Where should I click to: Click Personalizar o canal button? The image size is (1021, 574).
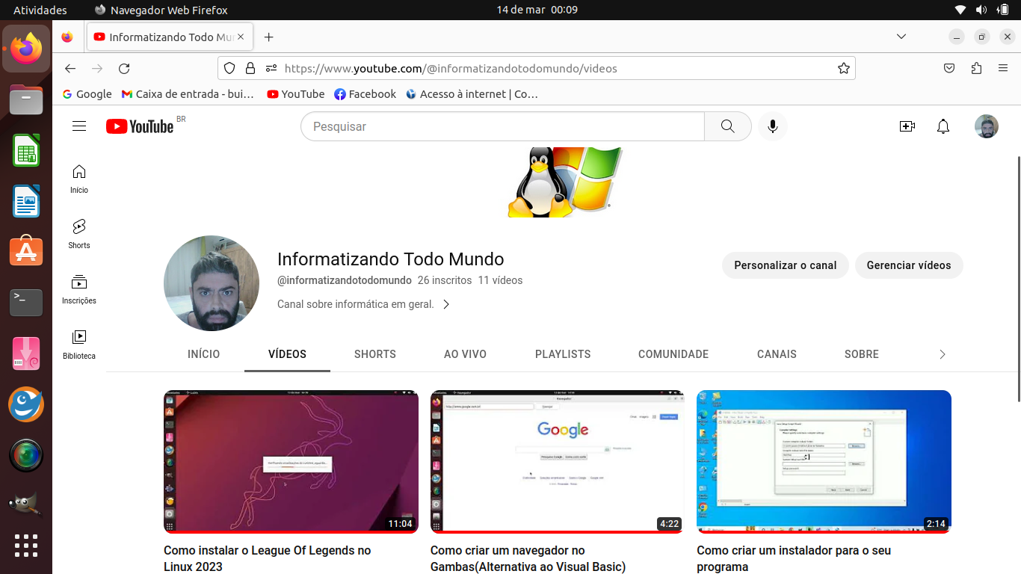(786, 265)
